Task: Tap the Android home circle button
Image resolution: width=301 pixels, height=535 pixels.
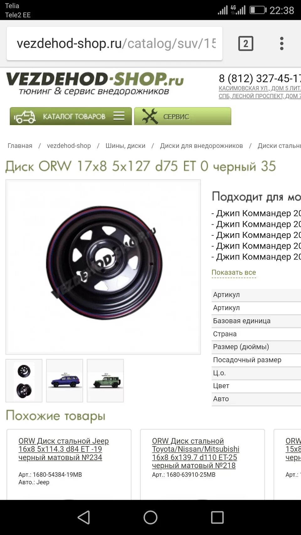Action: click(x=150, y=517)
